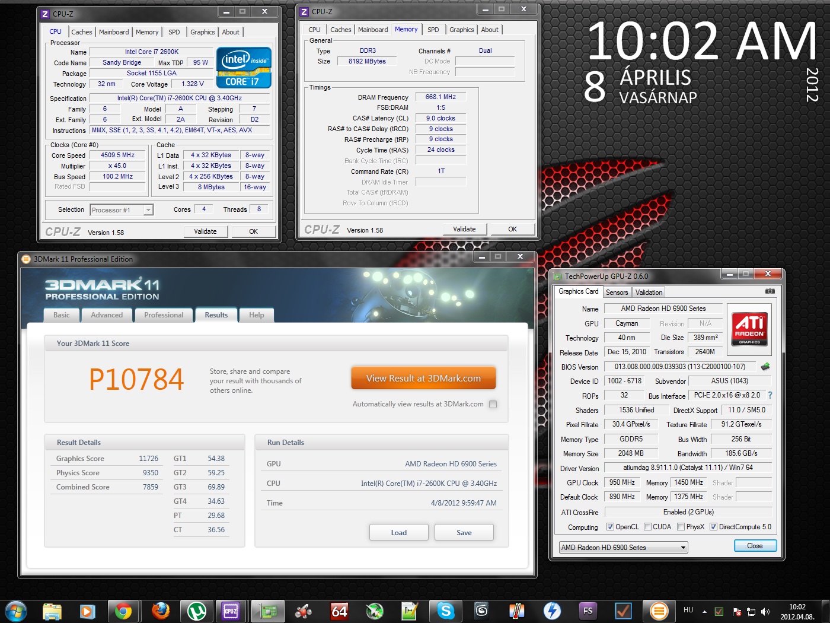Click the P10784 score text
This screenshot has height=623, width=830.
tap(136, 380)
